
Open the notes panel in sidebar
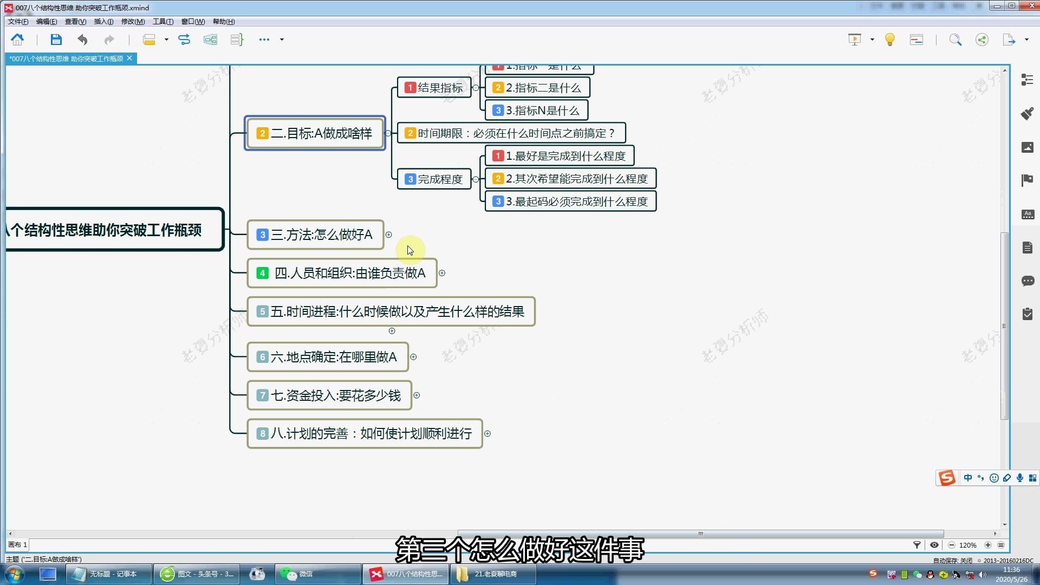pyautogui.click(x=1027, y=248)
